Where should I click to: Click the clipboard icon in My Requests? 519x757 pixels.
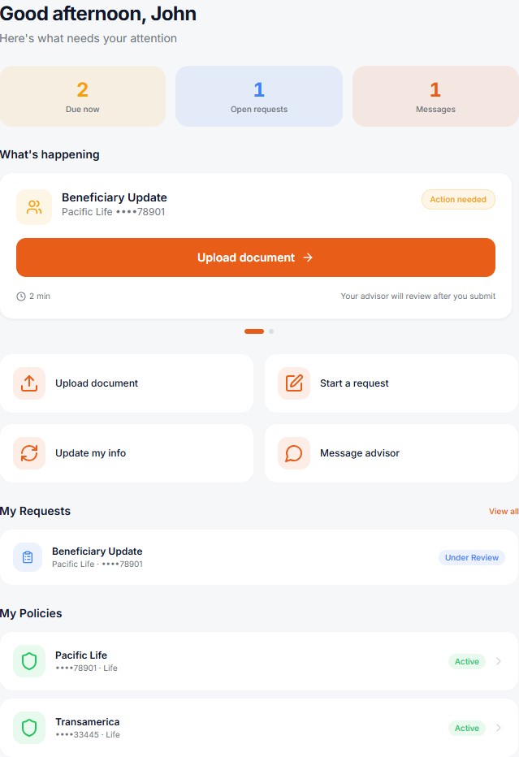pyautogui.click(x=28, y=557)
